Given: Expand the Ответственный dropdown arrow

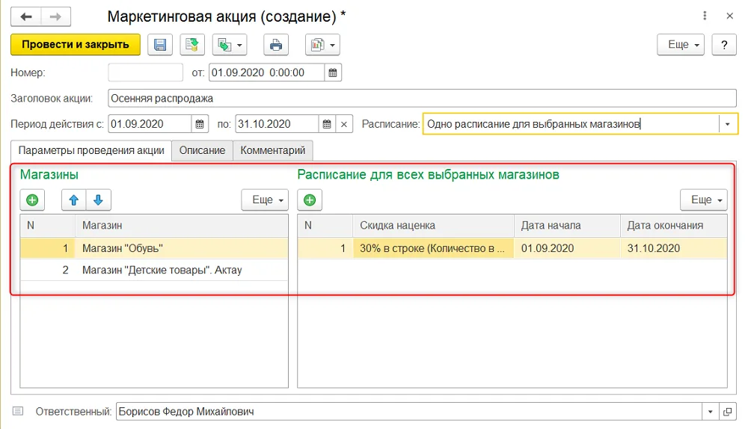Looking at the screenshot, I should [711, 411].
